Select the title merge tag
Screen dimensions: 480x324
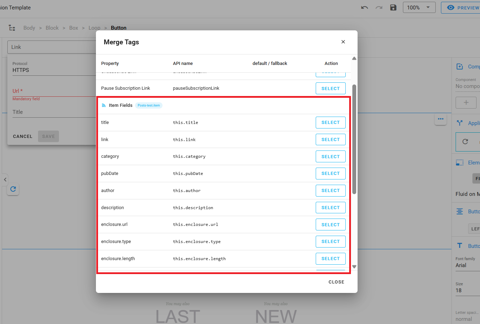(x=331, y=123)
